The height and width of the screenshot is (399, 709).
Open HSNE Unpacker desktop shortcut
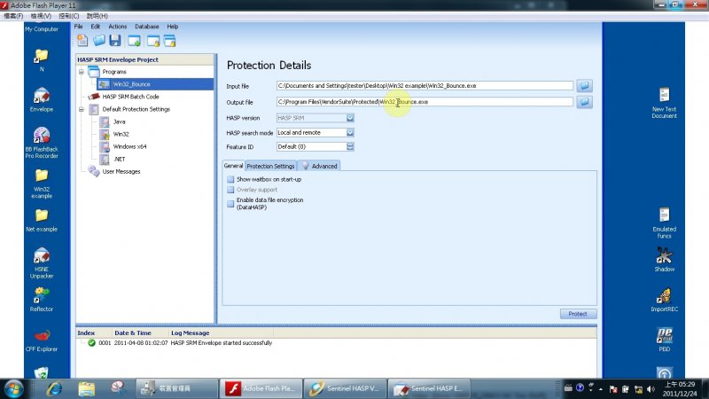tap(42, 262)
